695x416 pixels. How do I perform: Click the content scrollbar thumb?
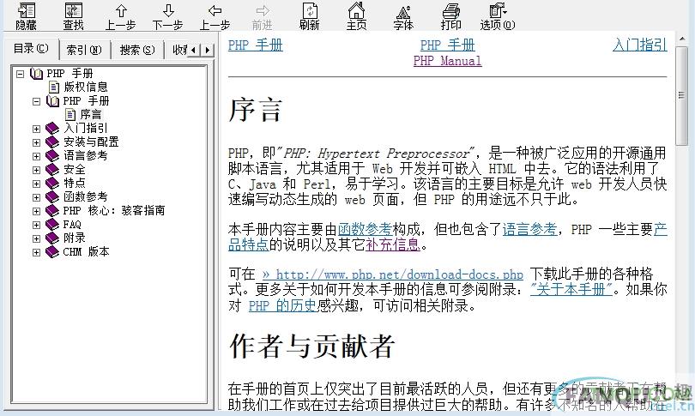[681, 95]
